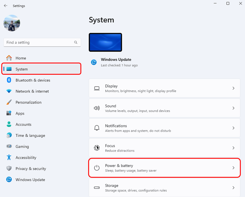Image resolution: width=245 pixels, height=197 pixels.
Task: Expand the Sound settings chevron
Action: [x=233, y=108]
